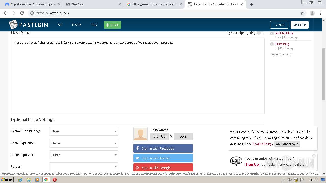326x183 pixels.
Task: Switch to the Google search tab
Action: click(x=154, y=4)
